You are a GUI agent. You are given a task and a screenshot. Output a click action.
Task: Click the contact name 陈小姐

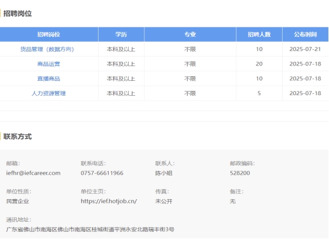(164, 173)
